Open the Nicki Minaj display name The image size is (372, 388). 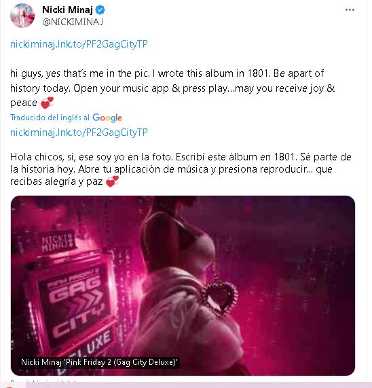coord(67,10)
